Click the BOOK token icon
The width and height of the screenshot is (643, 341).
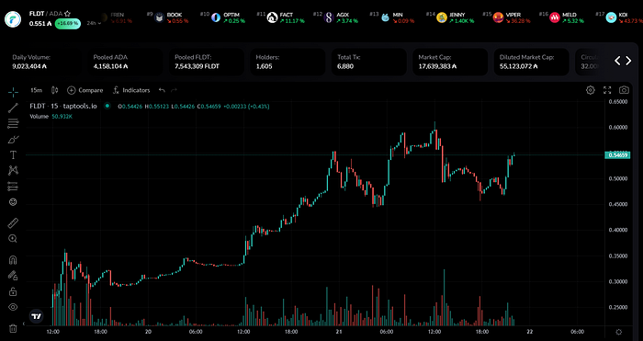160,17
